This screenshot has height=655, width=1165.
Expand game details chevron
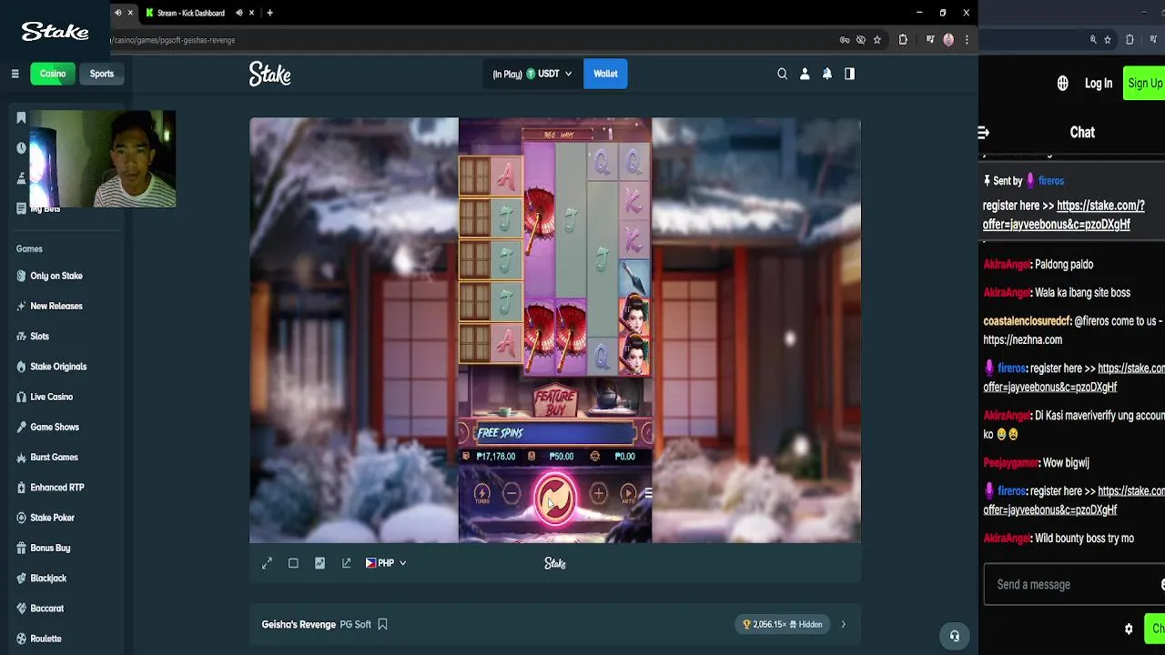(843, 624)
